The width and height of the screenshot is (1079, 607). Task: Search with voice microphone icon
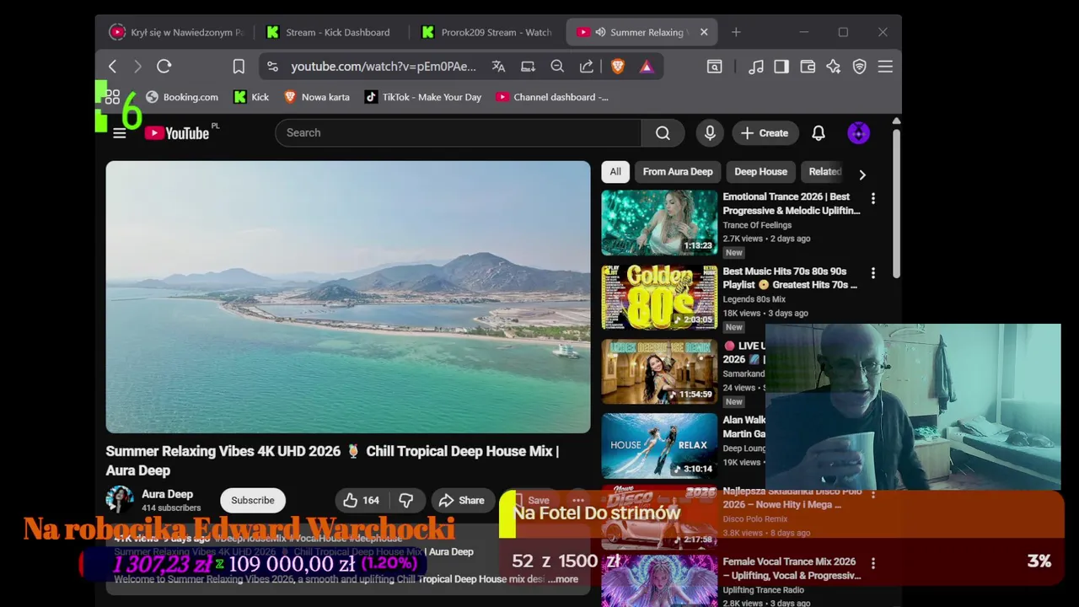click(710, 133)
